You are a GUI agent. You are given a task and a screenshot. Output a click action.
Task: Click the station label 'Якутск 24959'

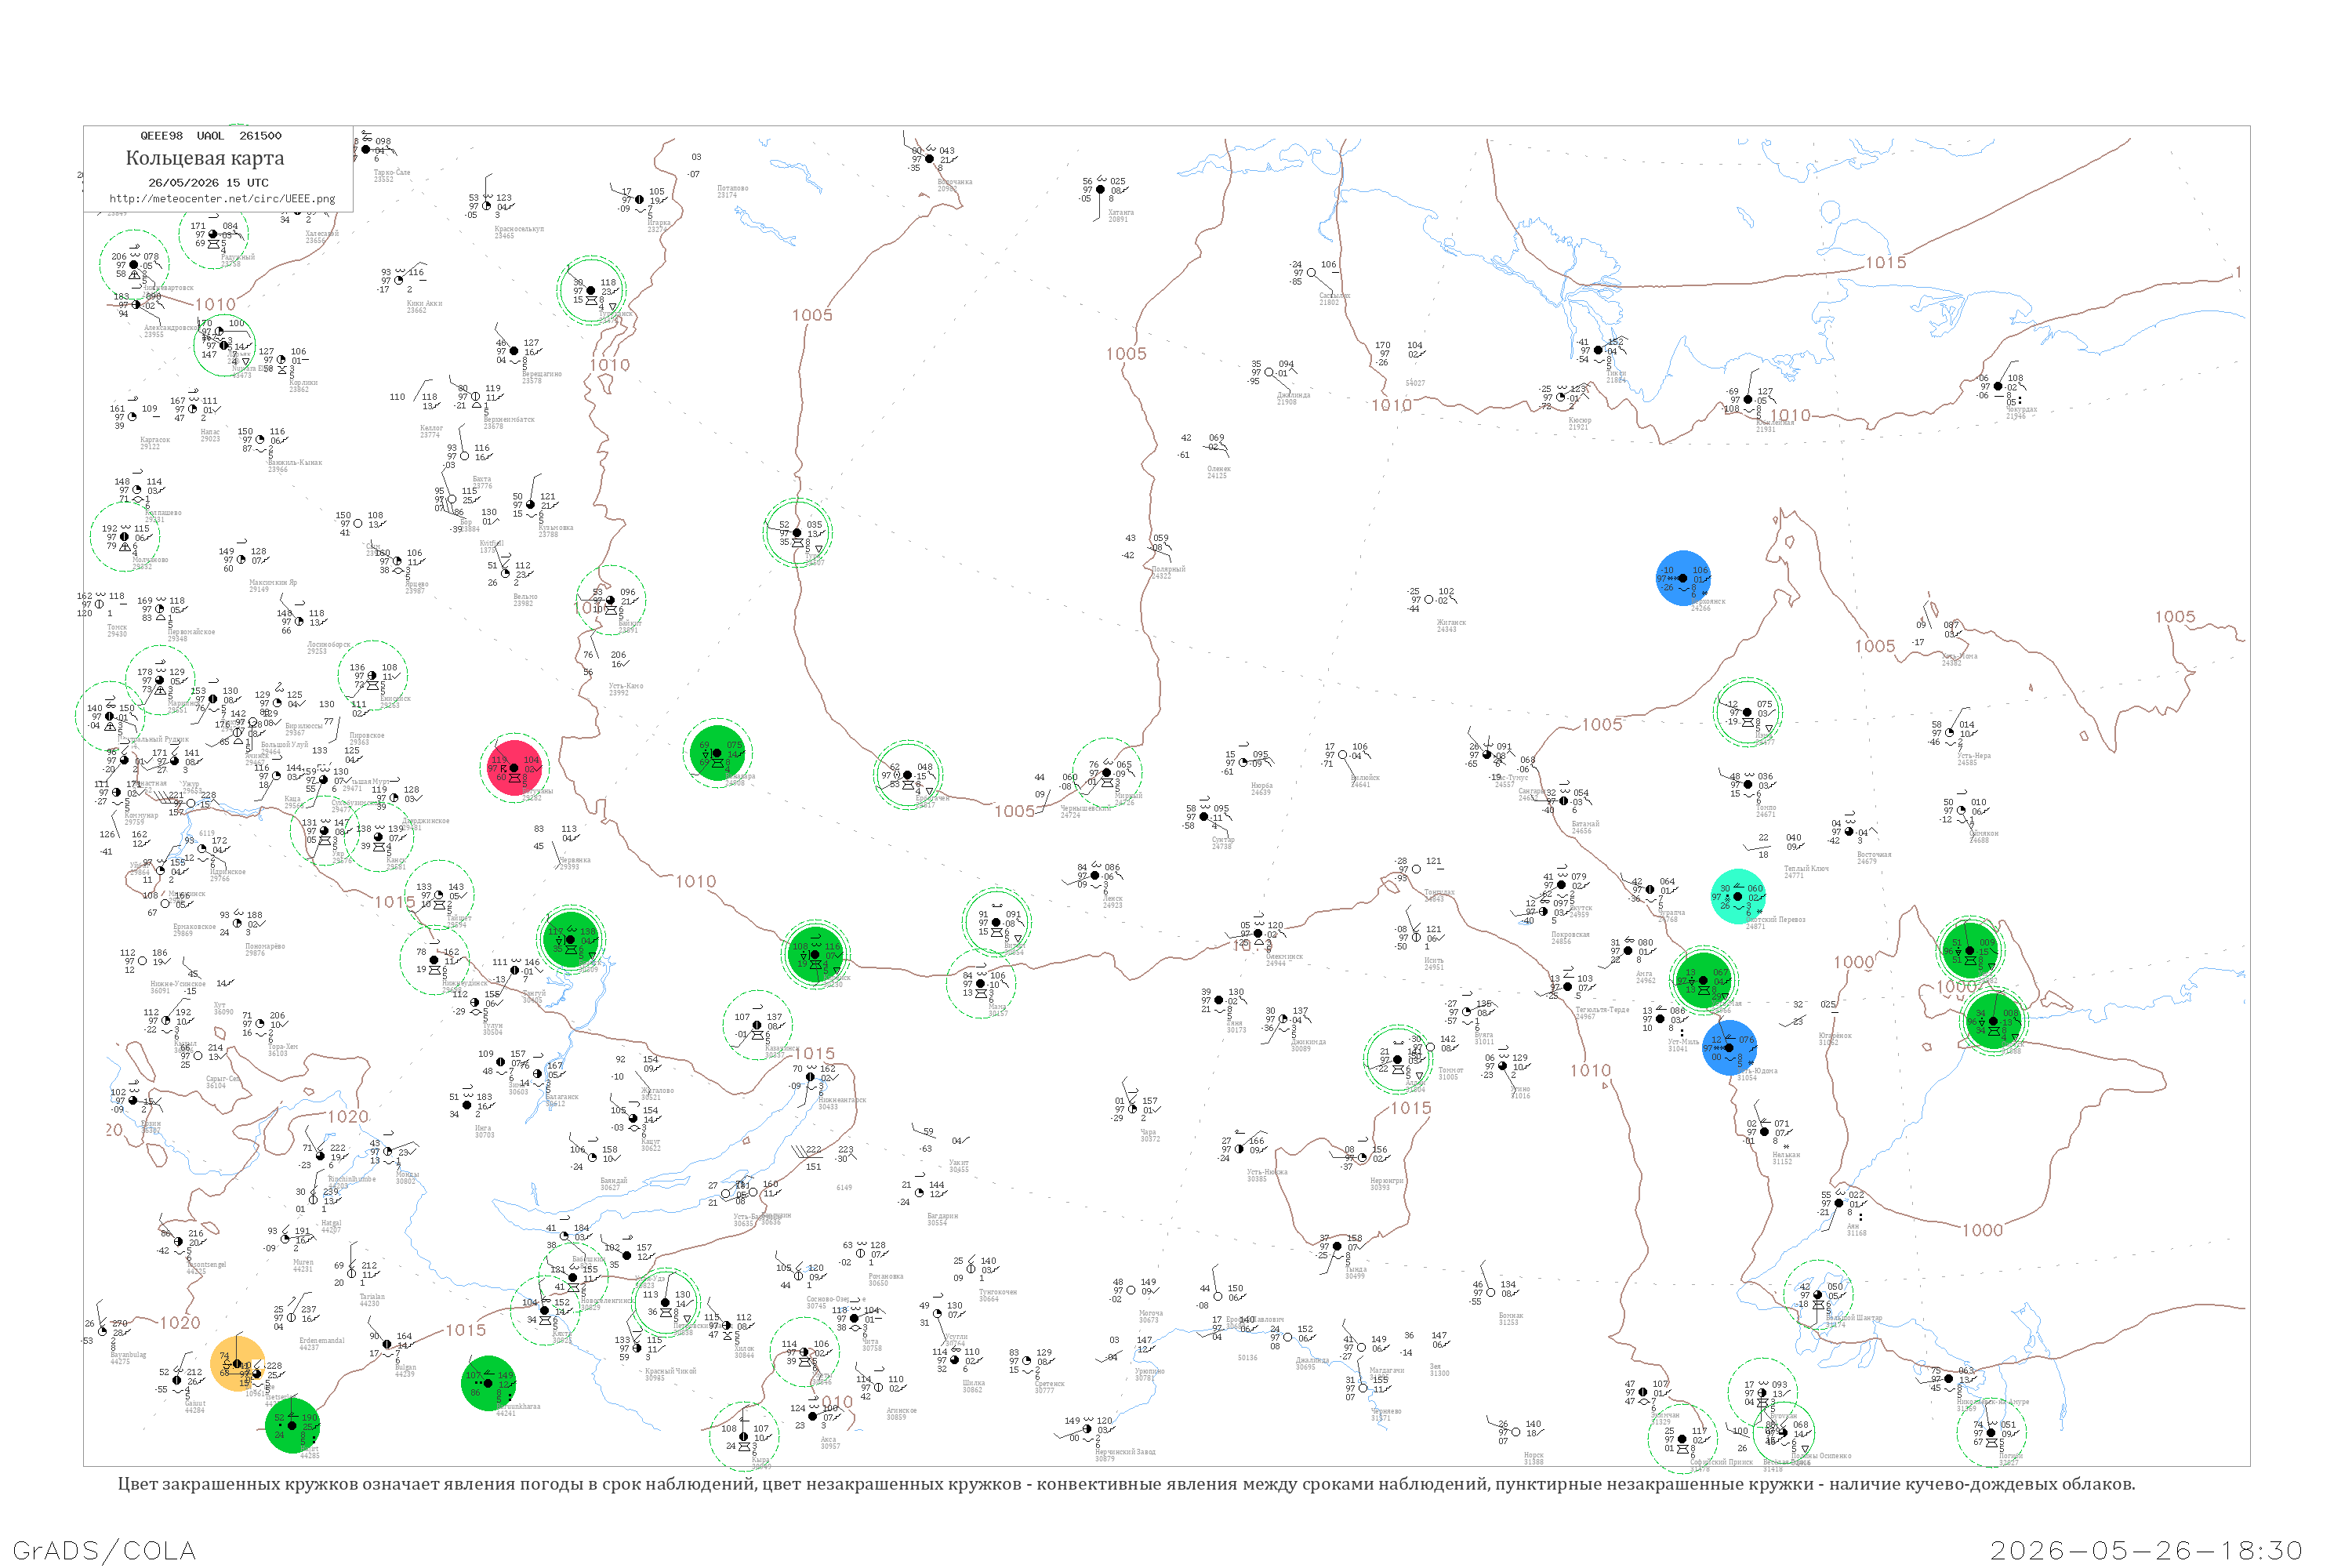point(1580,911)
